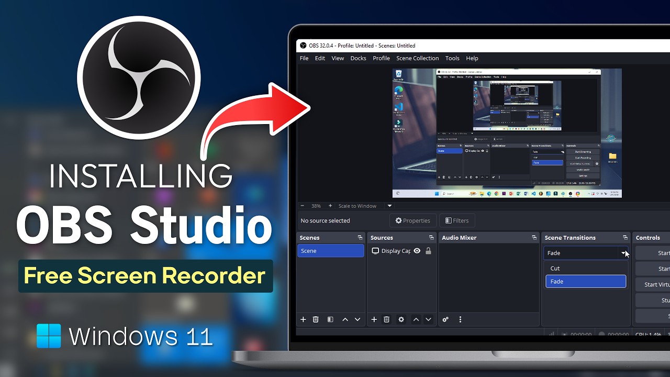This screenshot has width=670, height=377.
Task: Click the OBS preview canvas
Action: coord(507,133)
